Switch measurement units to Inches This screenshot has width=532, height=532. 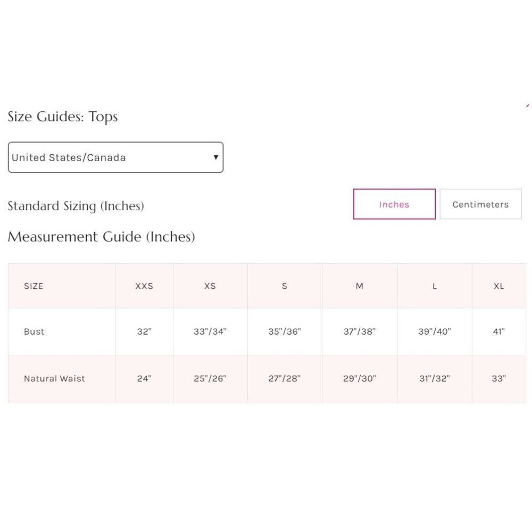(x=394, y=204)
